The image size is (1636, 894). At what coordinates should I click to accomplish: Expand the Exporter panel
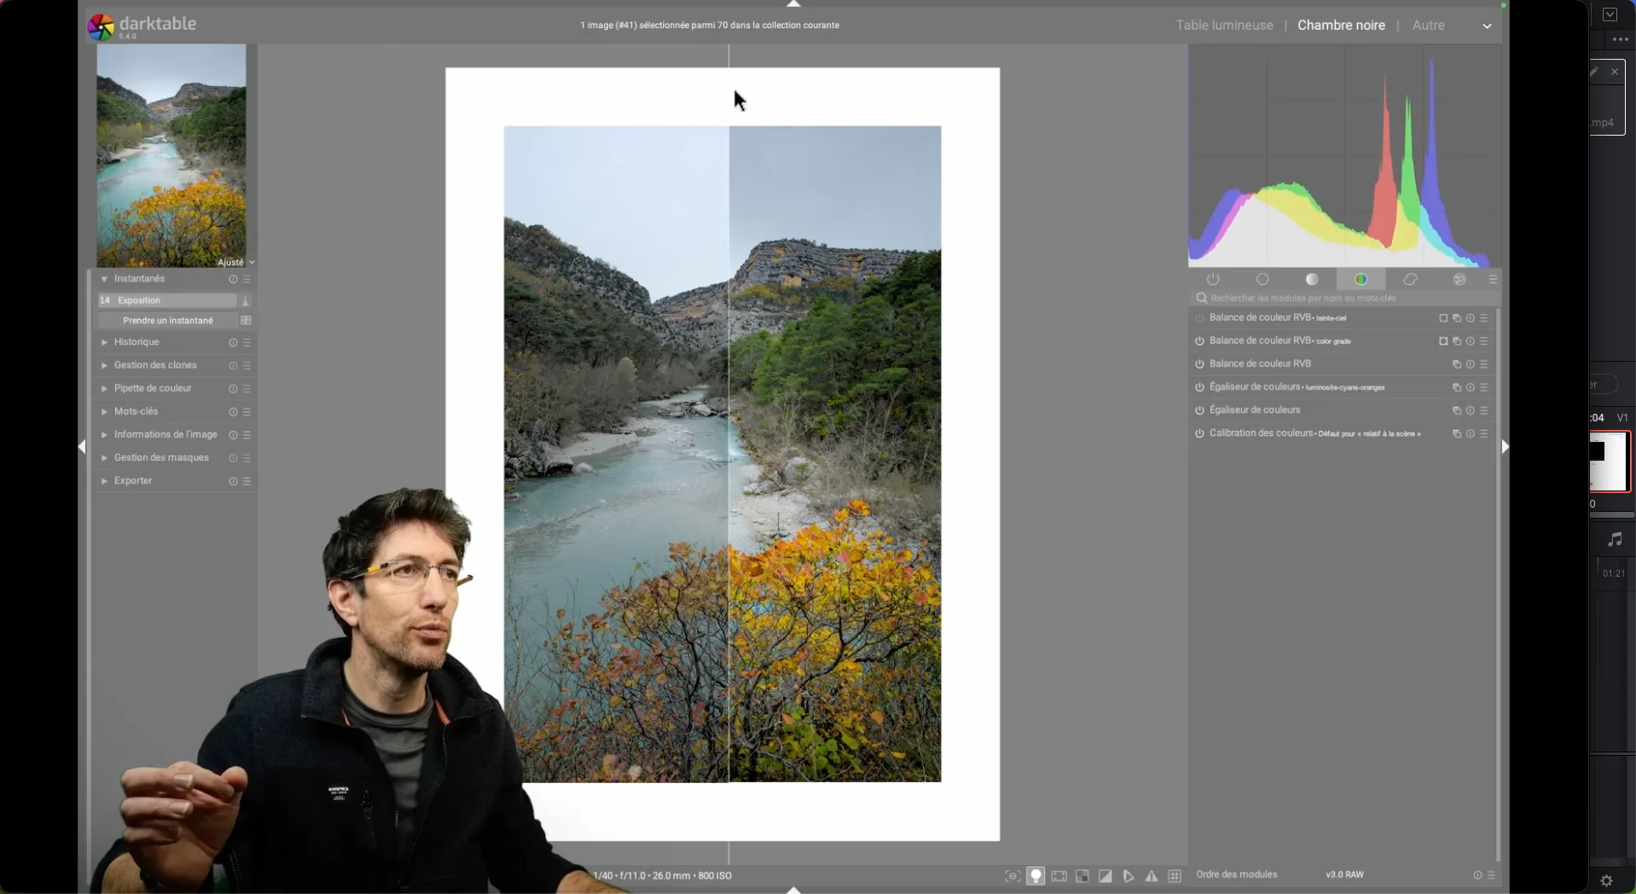coord(133,481)
